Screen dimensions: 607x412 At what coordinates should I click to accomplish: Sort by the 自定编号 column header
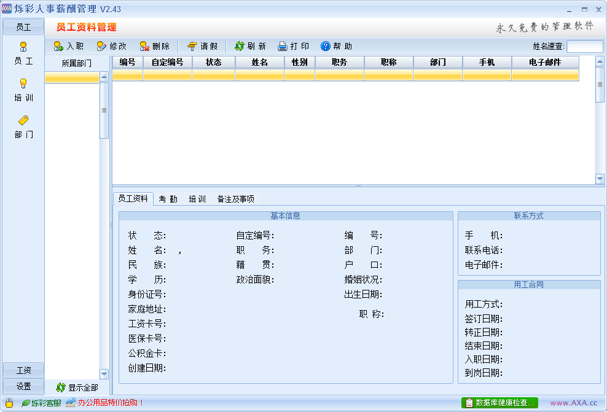tap(167, 62)
